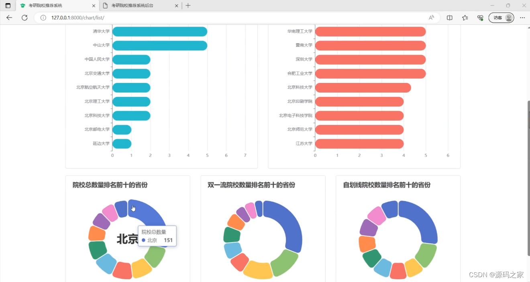Switch to the 考研院校推荐系统后台 tab
Viewport: 530px width, 282px height.
(140, 6)
